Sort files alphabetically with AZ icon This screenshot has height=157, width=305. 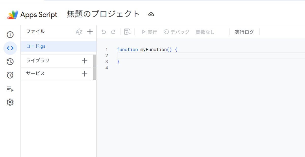point(79,32)
